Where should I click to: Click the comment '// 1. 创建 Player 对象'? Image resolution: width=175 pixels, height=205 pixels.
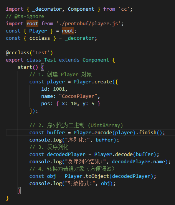(61, 75)
